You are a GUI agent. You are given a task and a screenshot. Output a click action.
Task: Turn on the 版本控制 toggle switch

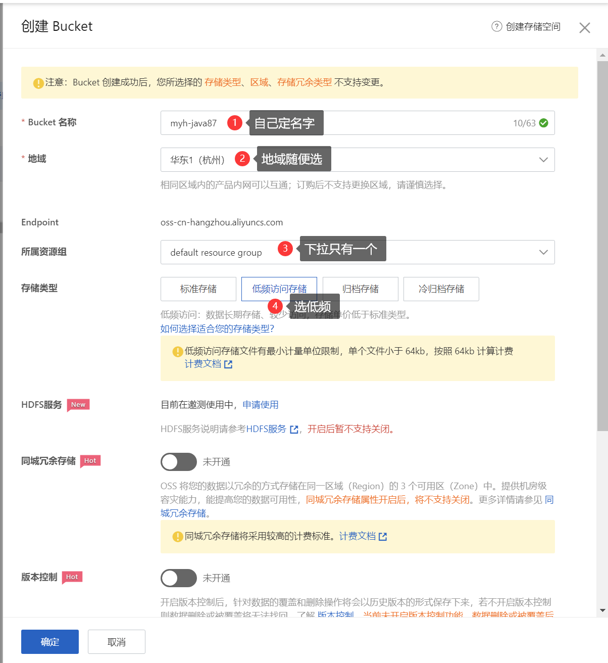tap(178, 578)
